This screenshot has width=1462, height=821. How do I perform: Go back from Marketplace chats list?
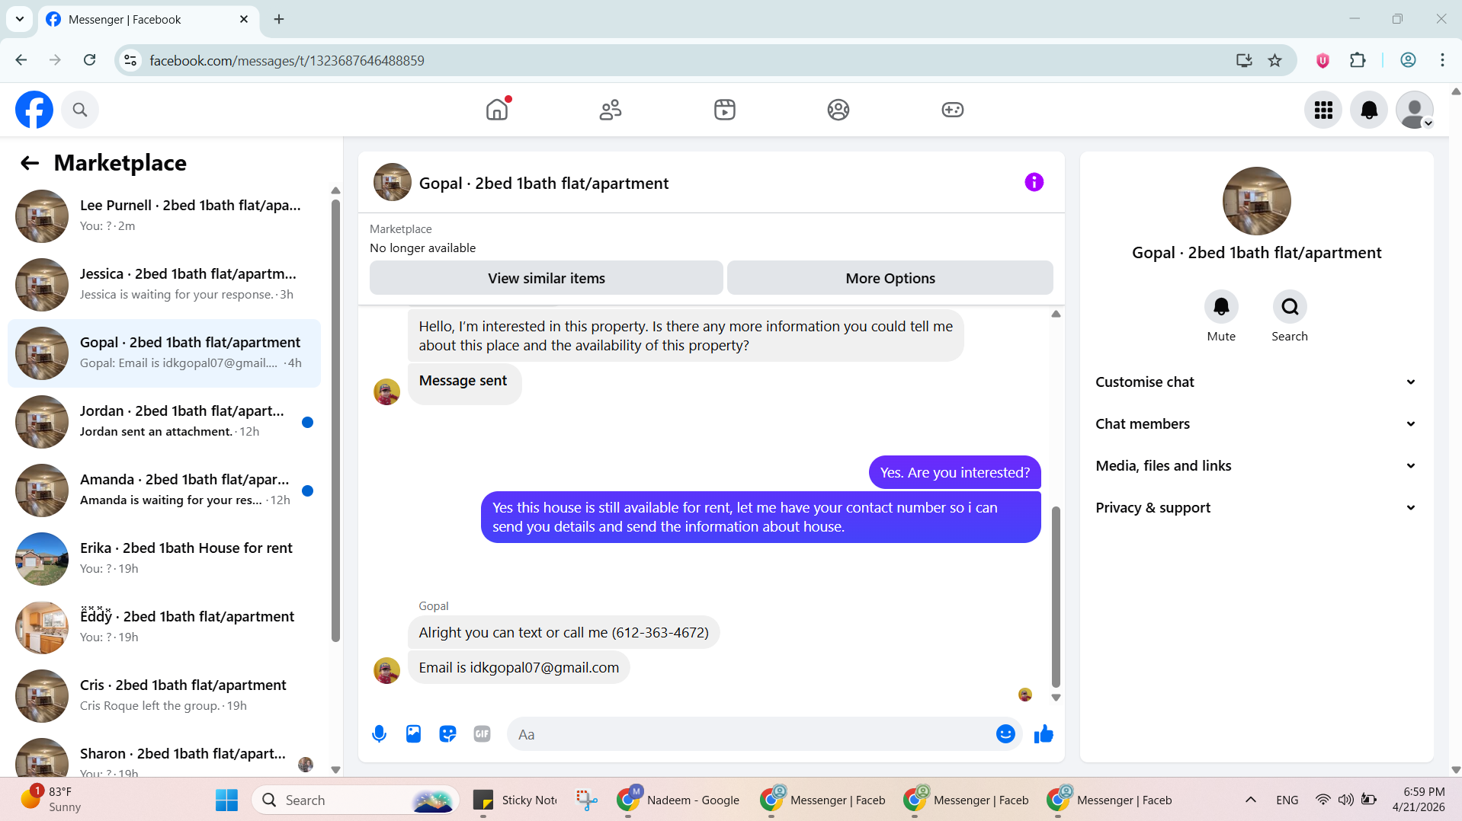click(x=30, y=163)
